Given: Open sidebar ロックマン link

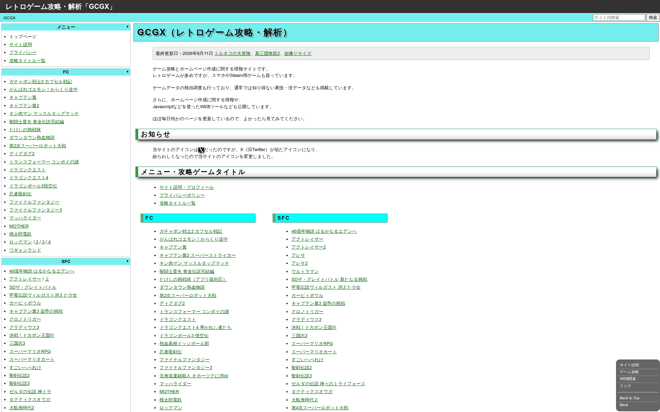Looking at the screenshot, I should pos(21,242).
